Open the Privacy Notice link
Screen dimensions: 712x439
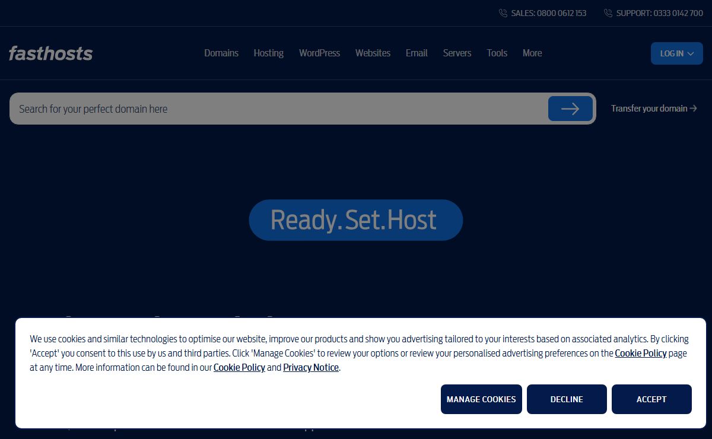311,368
